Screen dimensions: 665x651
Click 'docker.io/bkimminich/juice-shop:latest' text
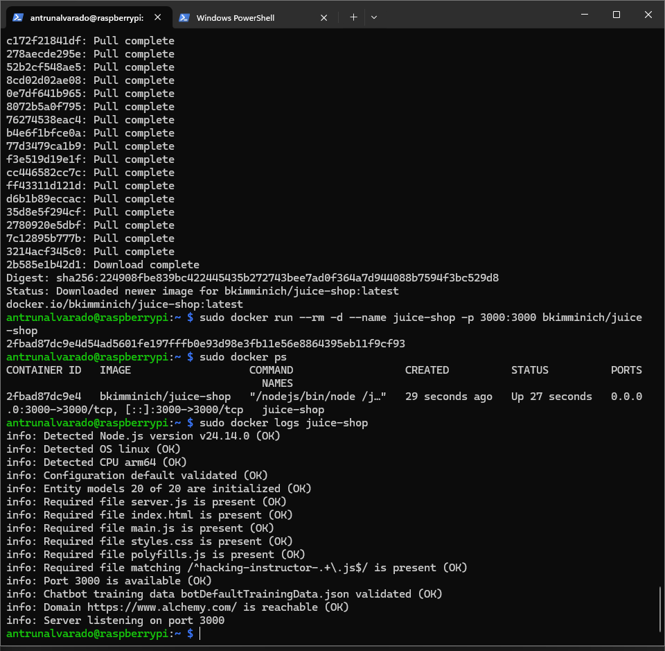[125, 304]
